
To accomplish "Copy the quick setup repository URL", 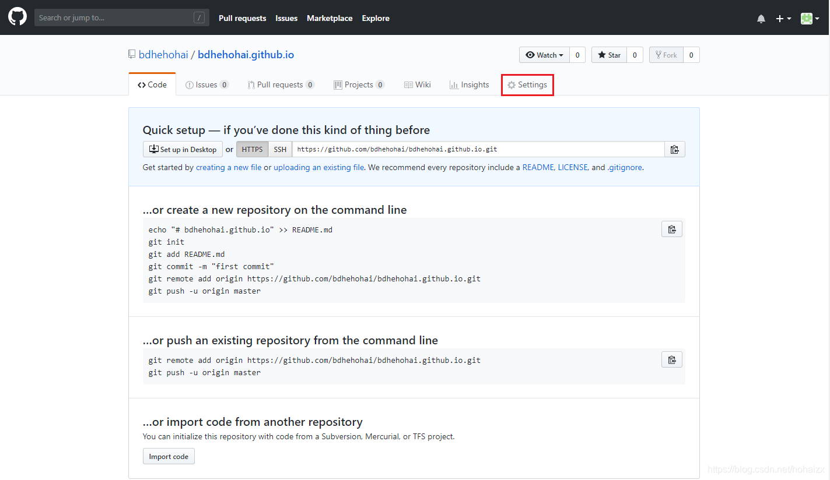I will (674, 149).
